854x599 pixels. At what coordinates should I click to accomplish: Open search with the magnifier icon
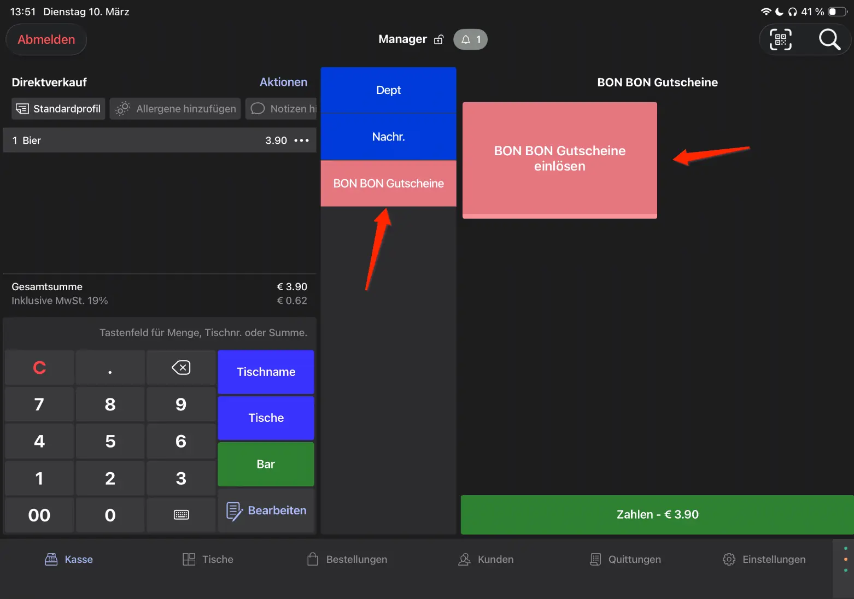point(829,39)
